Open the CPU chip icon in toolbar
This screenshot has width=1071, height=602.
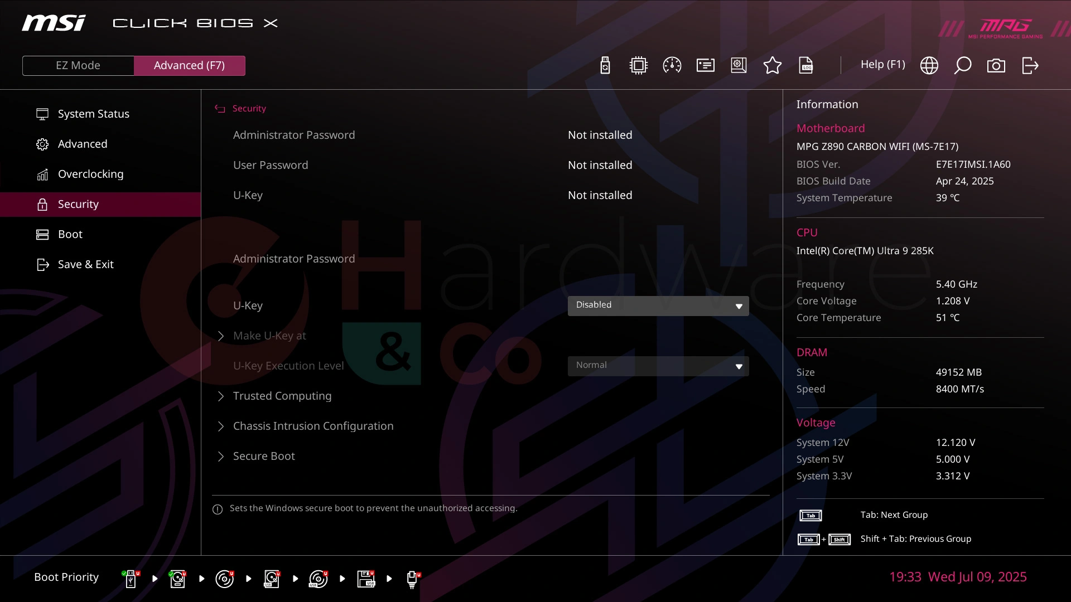pos(638,65)
